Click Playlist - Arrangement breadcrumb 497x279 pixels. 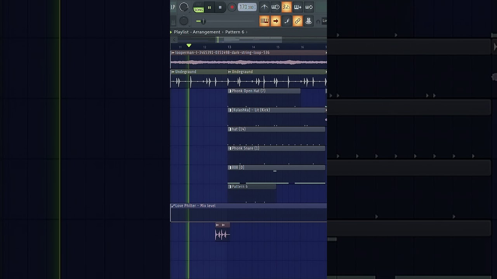pos(197,32)
